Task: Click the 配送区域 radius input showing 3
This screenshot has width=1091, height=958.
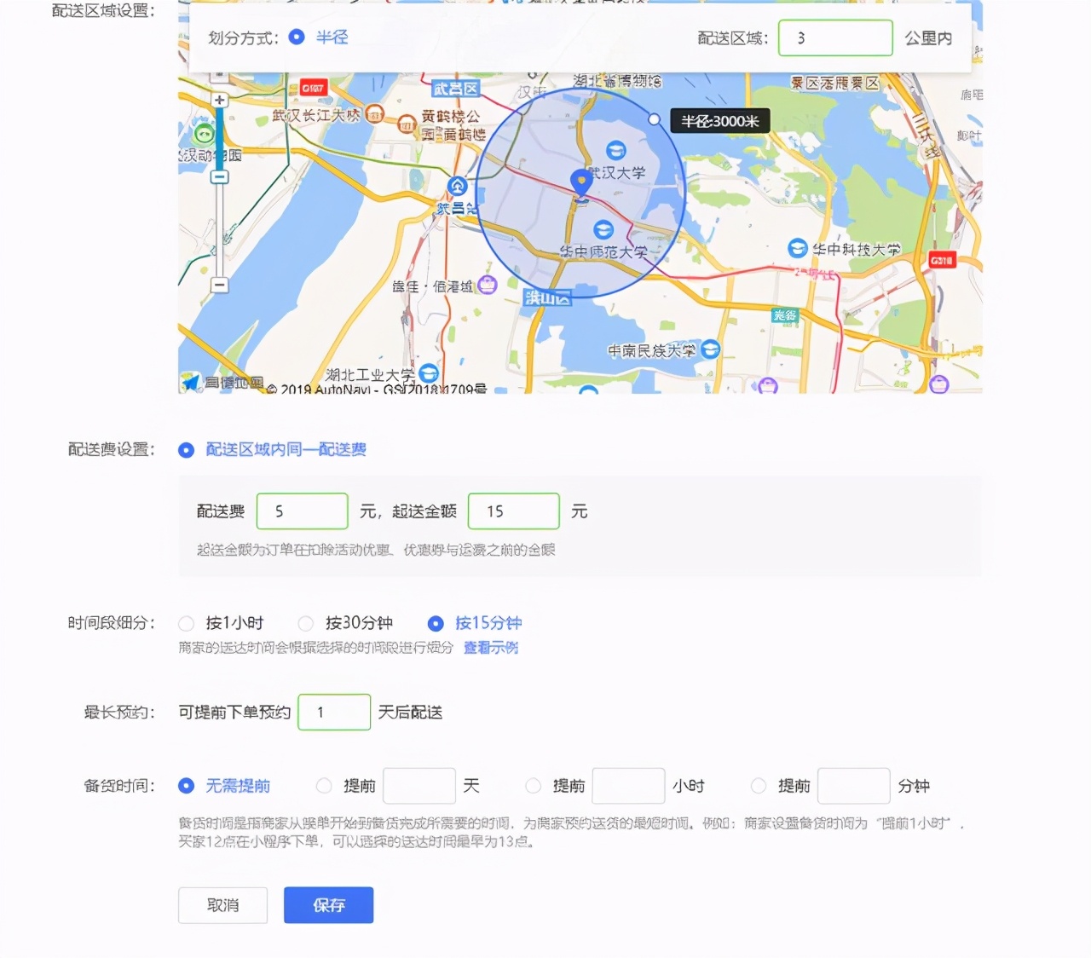Action: [x=835, y=38]
